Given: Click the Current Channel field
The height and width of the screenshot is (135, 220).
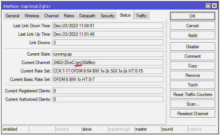Looking at the screenshot, I should [108, 63].
